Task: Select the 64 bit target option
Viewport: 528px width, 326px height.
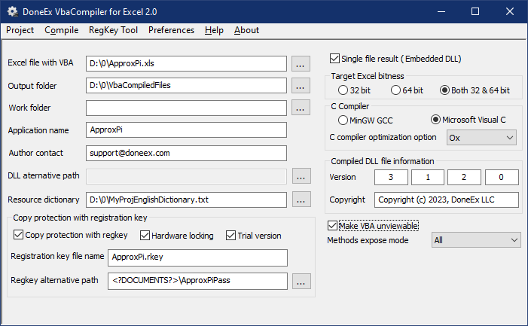Action: coord(395,90)
